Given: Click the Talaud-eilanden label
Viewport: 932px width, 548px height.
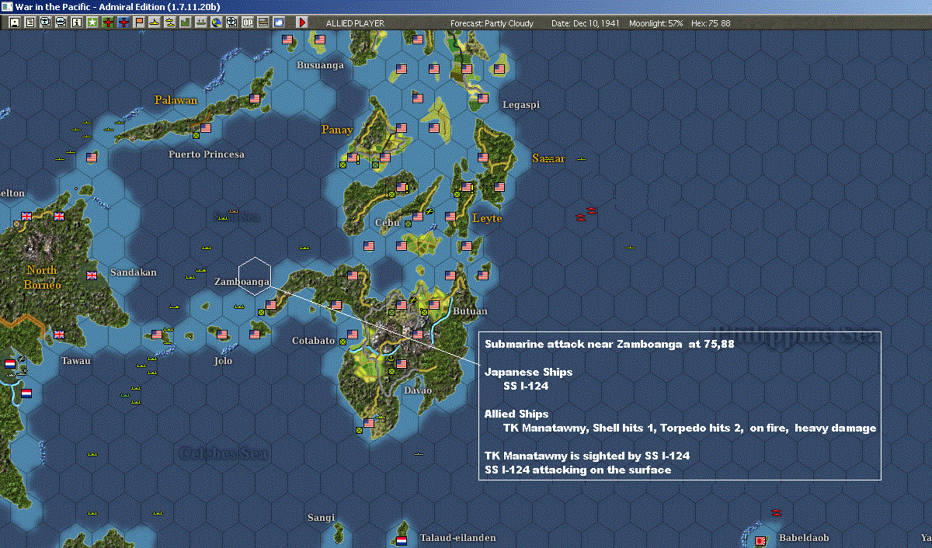Looking at the screenshot, I should pos(457,537).
